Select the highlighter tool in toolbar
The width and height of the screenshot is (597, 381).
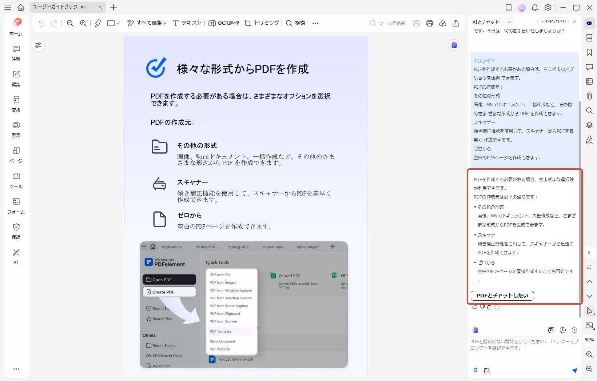coord(97,23)
